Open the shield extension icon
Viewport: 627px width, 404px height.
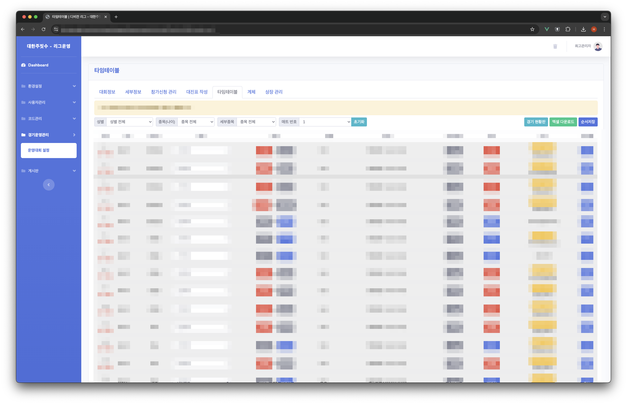(x=557, y=29)
